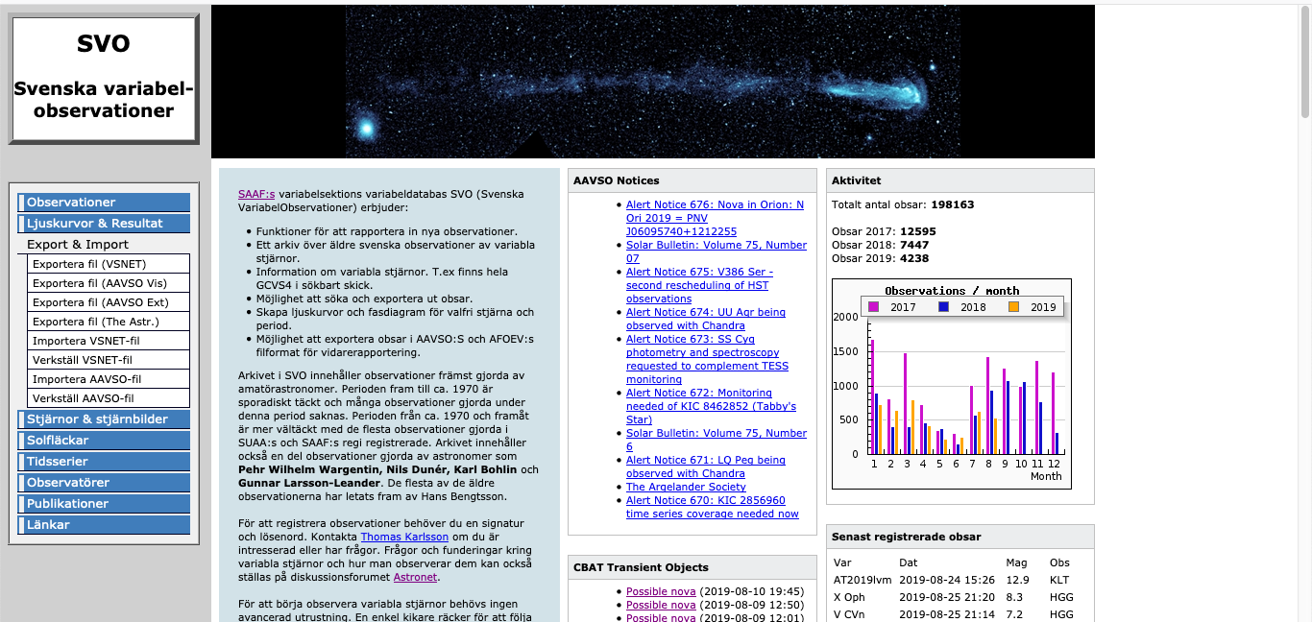Select Exportera fil (VSNET) menu item
The width and height of the screenshot is (1312, 622).
109,264
